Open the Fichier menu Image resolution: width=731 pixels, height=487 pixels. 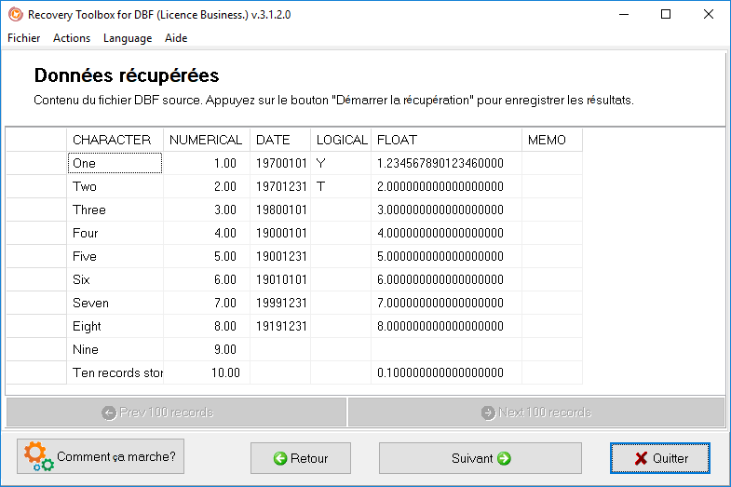(x=24, y=38)
